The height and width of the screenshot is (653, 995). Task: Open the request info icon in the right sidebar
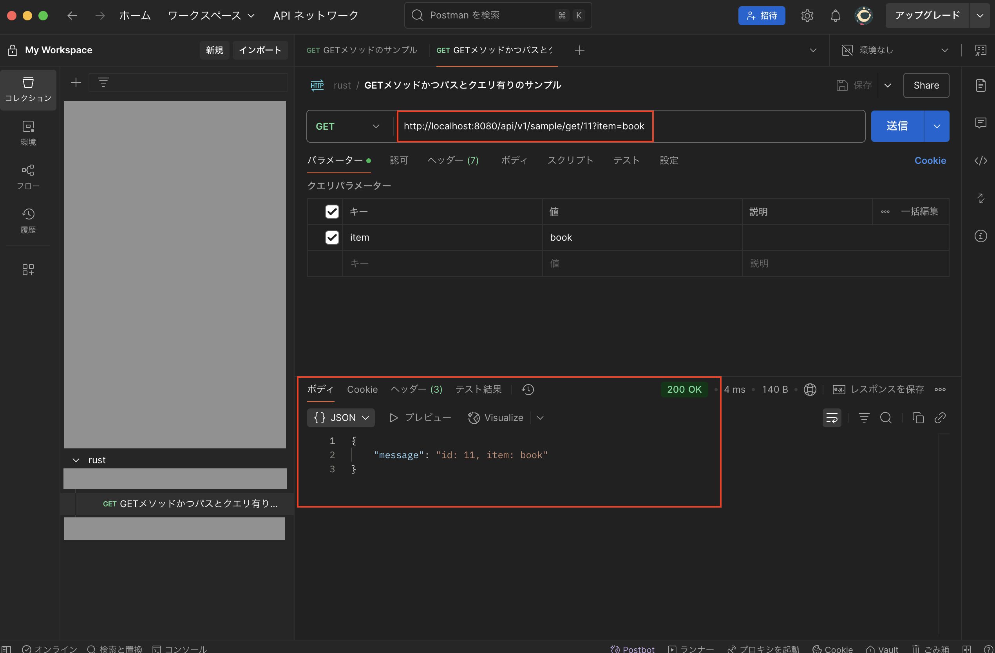[x=981, y=236]
